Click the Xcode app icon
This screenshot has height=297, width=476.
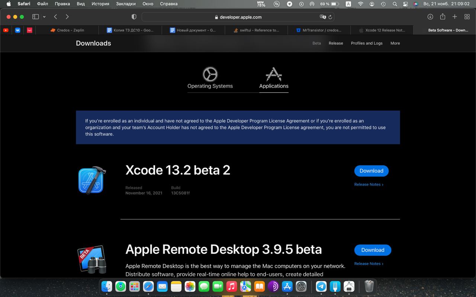pyautogui.click(x=92, y=180)
